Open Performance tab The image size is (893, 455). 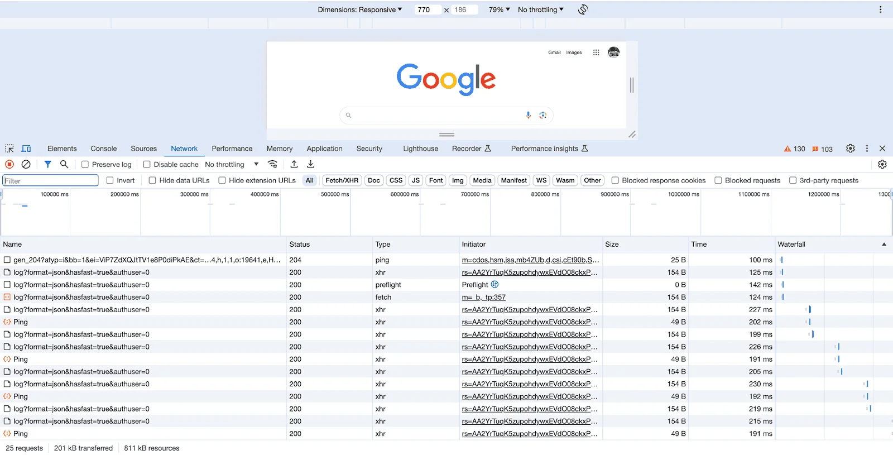[x=232, y=149]
